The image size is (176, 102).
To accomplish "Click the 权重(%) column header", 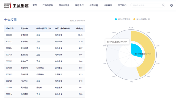I will click(x=79, y=28).
